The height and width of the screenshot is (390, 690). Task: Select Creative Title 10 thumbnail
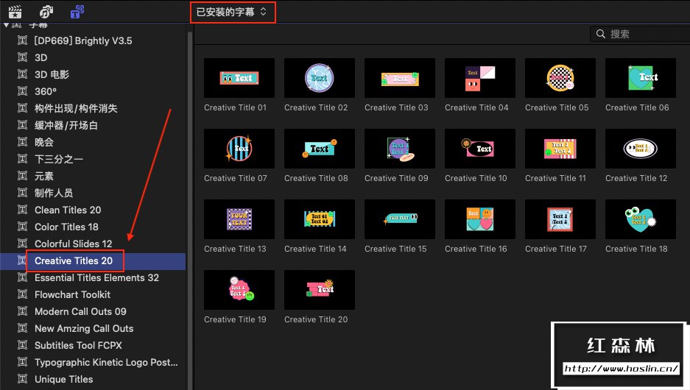click(480, 149)
